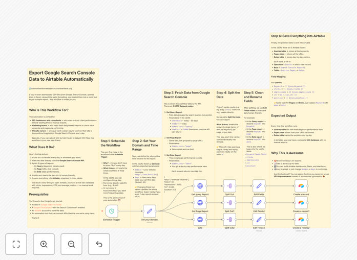357x260 pixels.
Task: Open the Split Out1 node
Action: pyautogui.click(x=229, y=203)
